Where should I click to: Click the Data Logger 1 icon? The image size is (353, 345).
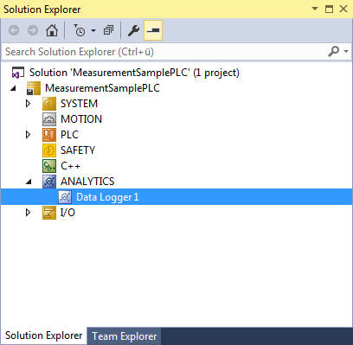65,197
